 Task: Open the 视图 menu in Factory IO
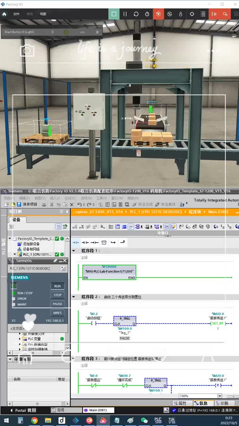click(43, 14)
